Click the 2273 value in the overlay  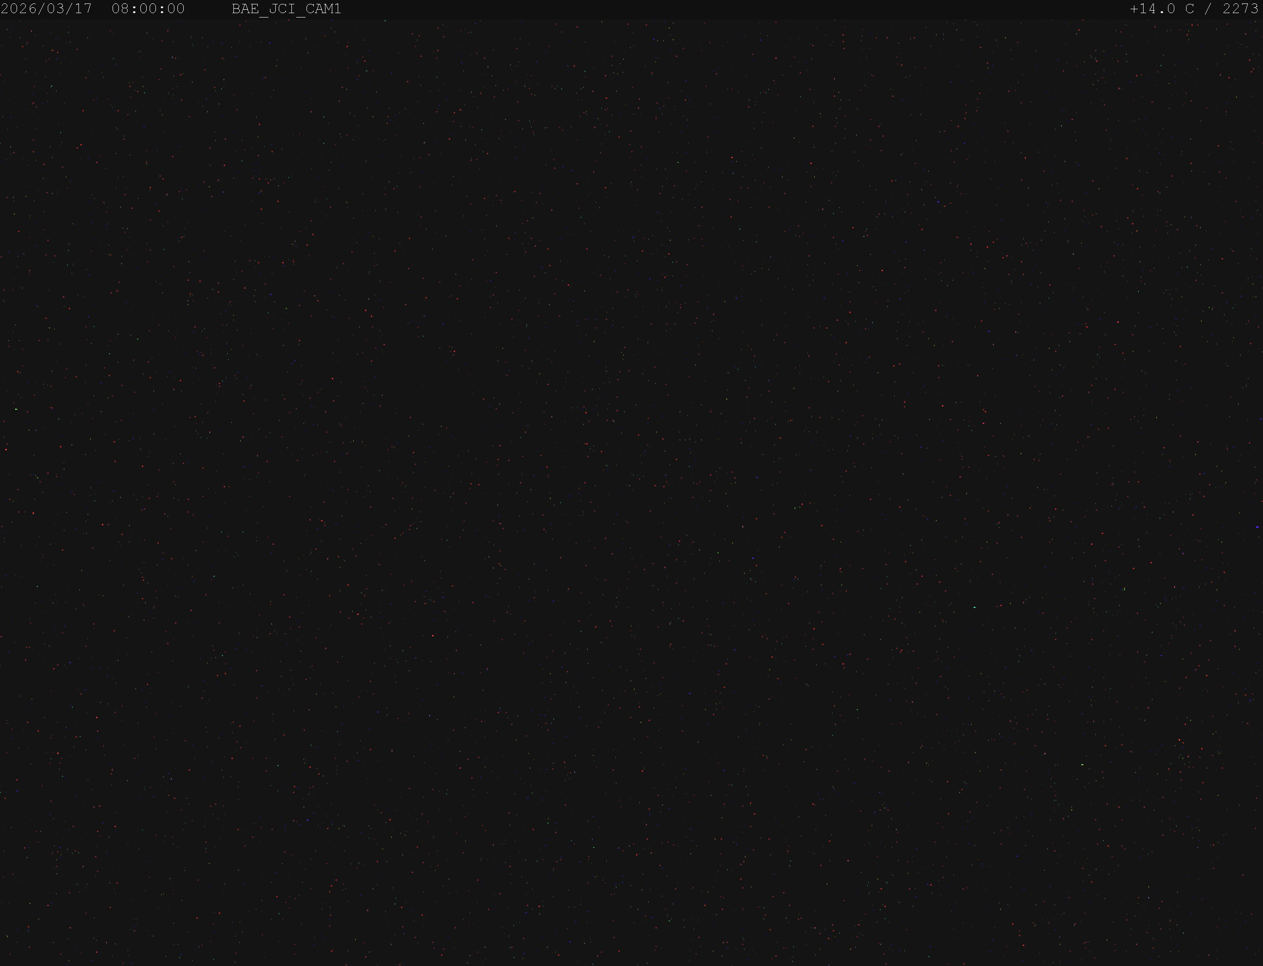1241,9
